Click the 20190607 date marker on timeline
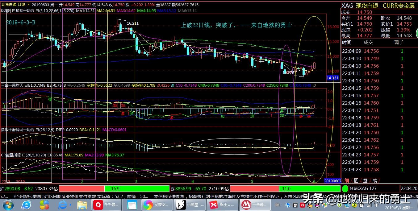This screenshot has width=418, height=211. tap(332, 181)
